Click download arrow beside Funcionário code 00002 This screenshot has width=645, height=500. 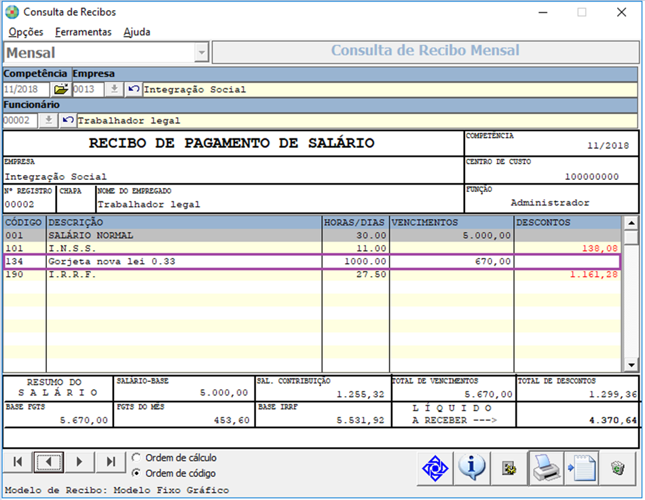click(x=48, y=121)
